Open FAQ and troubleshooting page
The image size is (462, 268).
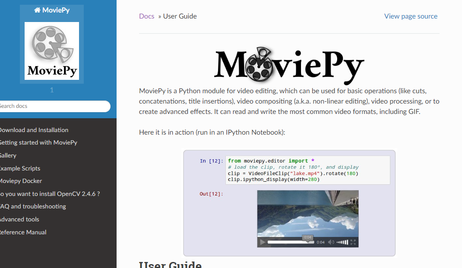[x=33, y=206]
